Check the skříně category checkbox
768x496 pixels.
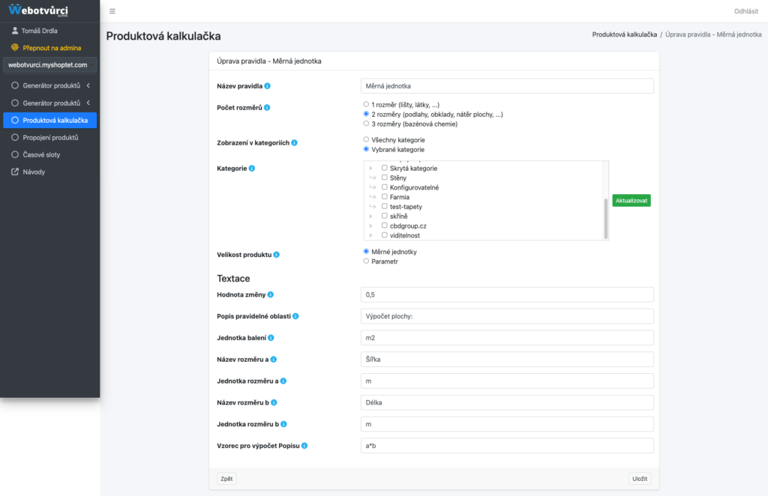[385, 216]
